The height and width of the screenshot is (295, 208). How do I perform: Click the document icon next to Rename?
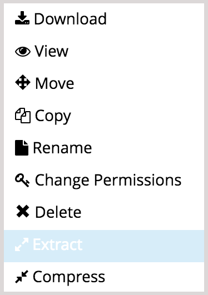click(x=22, y=148)
